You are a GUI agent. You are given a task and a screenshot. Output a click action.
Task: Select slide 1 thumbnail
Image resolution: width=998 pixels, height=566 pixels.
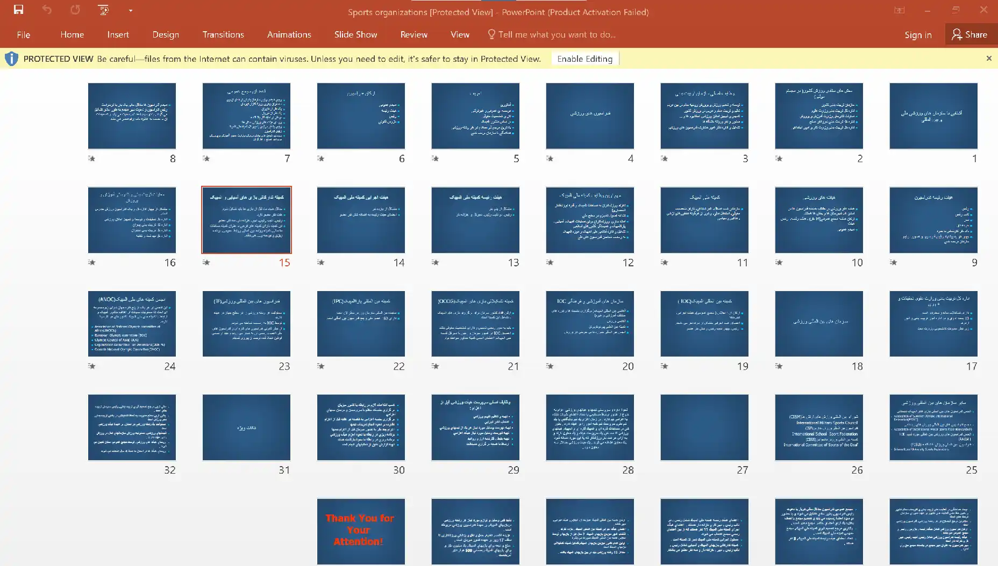coord(933,116)
